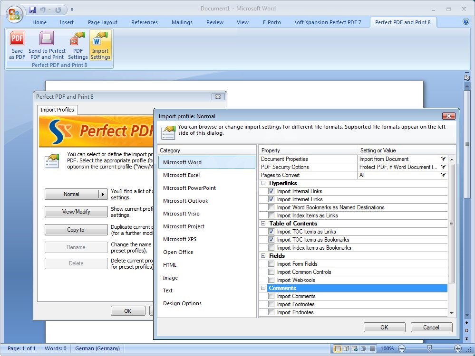
Task: Enable Import Index Items as Links
Action: 271,215
